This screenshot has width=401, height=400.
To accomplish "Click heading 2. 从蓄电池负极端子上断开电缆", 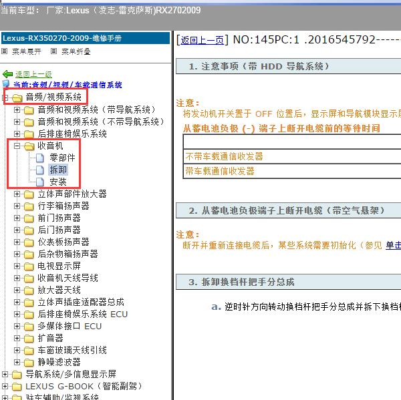I will point(289,210).
